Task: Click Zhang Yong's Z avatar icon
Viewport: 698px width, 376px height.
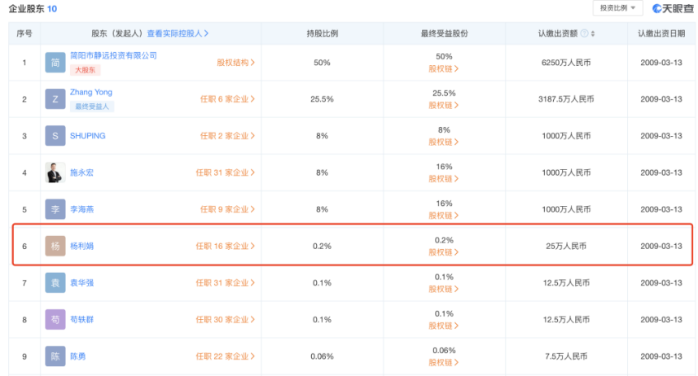Action: click(55, 99)
